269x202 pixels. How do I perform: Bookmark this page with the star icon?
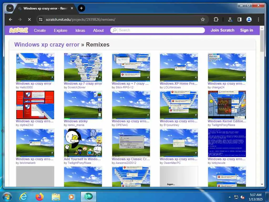[x=203, y=19]
